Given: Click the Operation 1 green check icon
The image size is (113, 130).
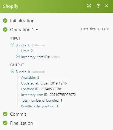Looking at the screenshot, I should click(5, 29).
